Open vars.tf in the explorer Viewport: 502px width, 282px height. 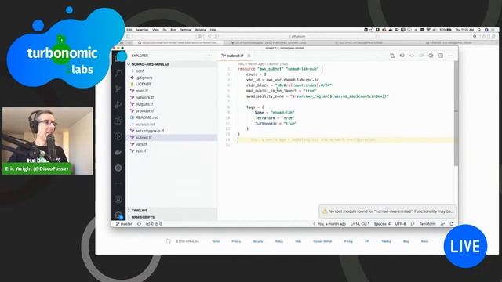pyautogui.click(x=171, y=144)
